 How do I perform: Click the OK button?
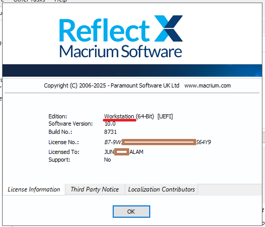[131, 212]
